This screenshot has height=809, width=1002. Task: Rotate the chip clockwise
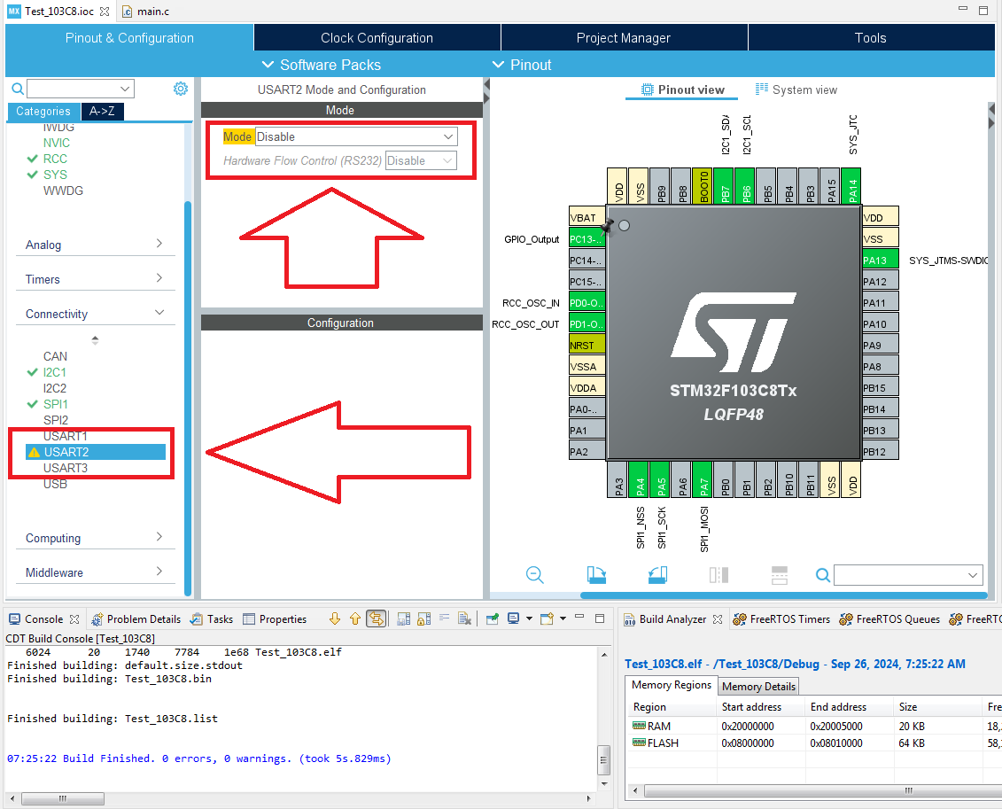[597, 575]
